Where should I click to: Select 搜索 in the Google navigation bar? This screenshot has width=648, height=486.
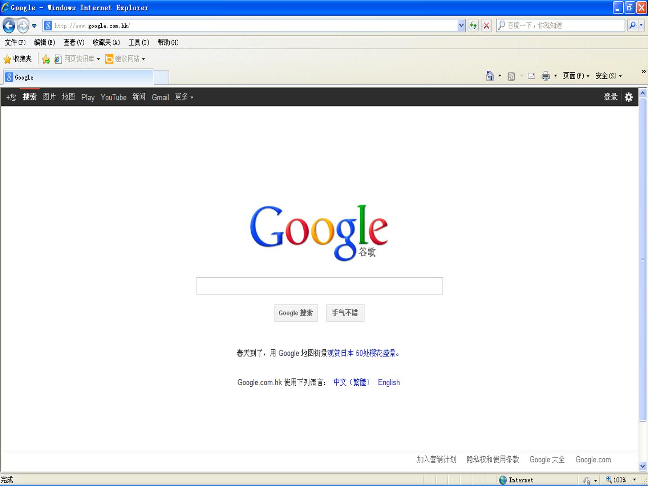coord(30,97)
